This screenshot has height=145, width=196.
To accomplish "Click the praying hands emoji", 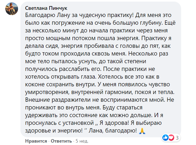I will pyautogui.click(x=142, y=131).
